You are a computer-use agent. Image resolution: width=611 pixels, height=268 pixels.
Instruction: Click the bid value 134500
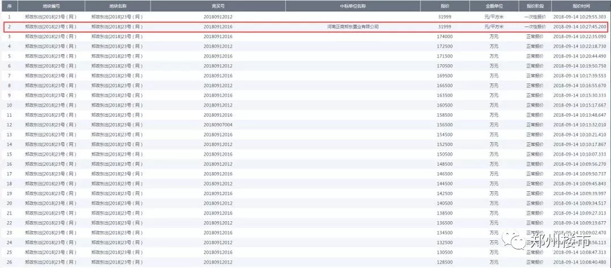(445, 232)
